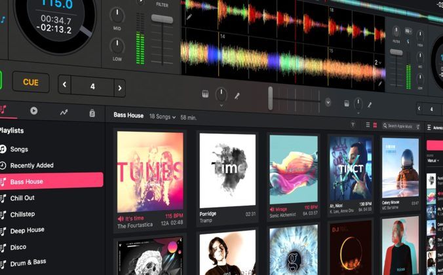The height and width of the screenshot is (275, 443).
Task: Open the files/iTunes bag source tab
Action: coord(92,113)
